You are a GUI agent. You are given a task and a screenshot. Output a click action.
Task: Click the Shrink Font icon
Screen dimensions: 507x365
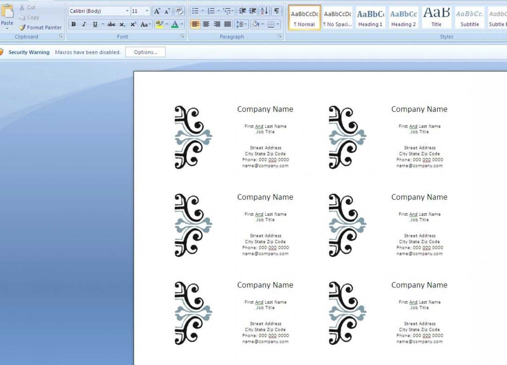166,11
